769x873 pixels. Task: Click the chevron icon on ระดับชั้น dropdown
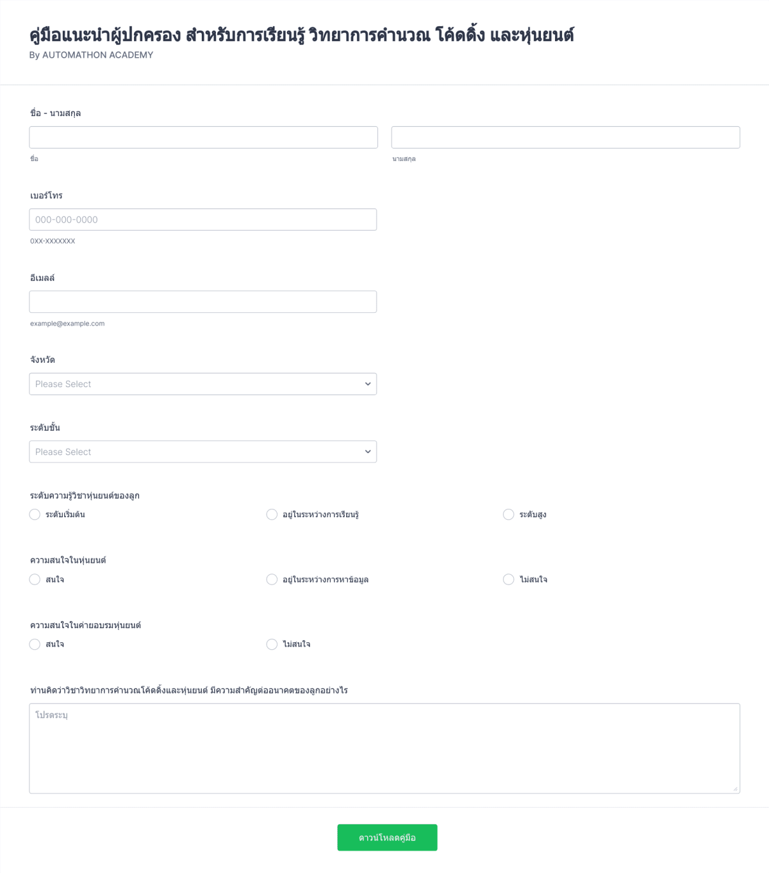pyautogui.click(x=367, y=451)
